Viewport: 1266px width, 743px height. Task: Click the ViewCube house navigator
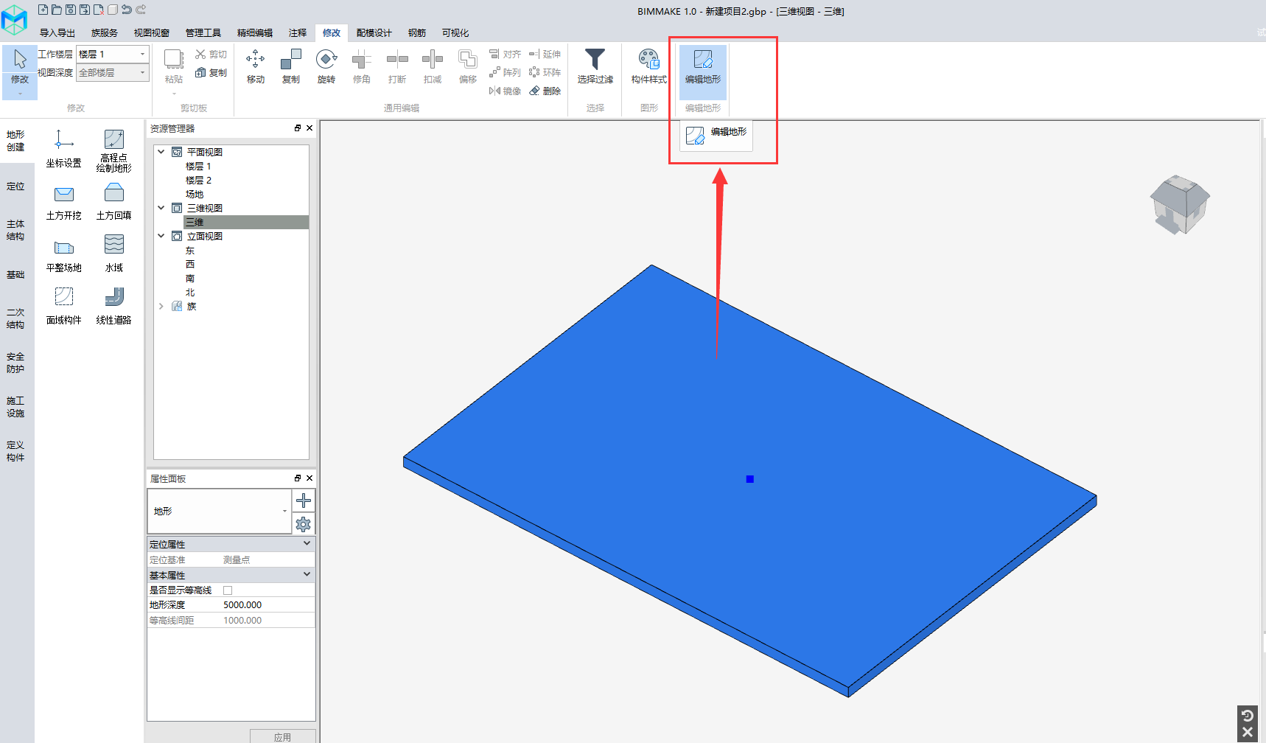click(x=1180, y=204)
